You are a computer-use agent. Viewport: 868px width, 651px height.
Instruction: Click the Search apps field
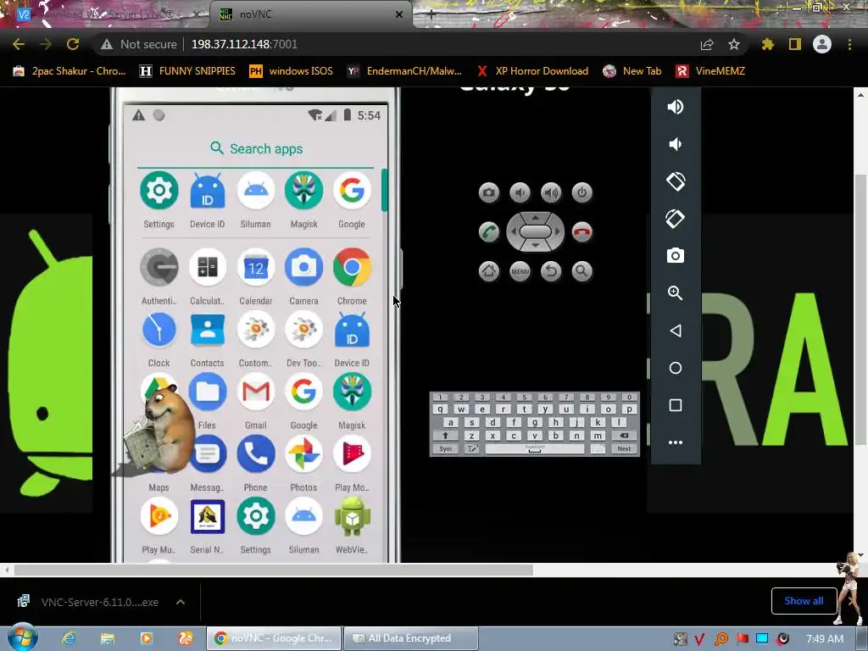tap(256, 149)
